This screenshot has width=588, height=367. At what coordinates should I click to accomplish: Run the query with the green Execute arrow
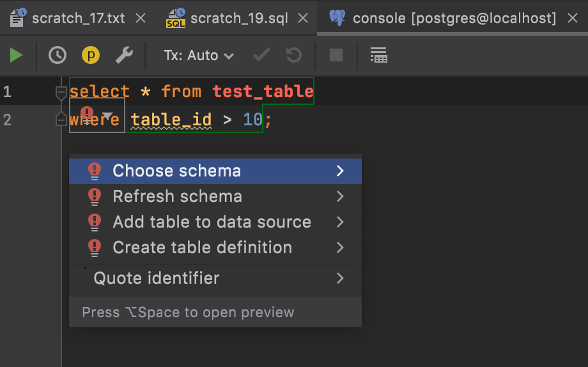[16, 55]
